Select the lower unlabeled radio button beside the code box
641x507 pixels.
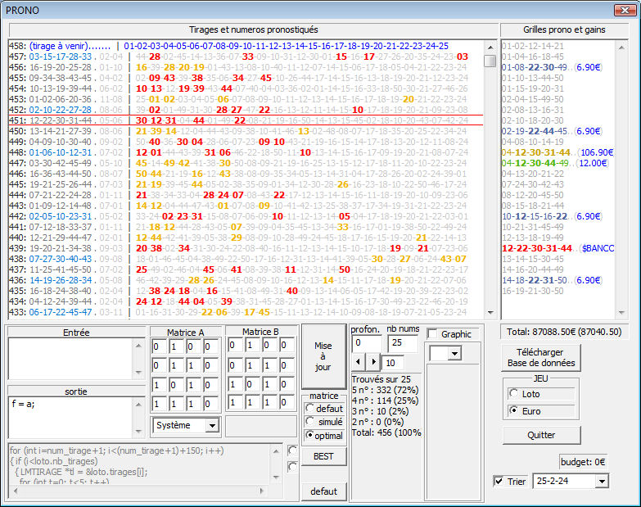[292, 467]
